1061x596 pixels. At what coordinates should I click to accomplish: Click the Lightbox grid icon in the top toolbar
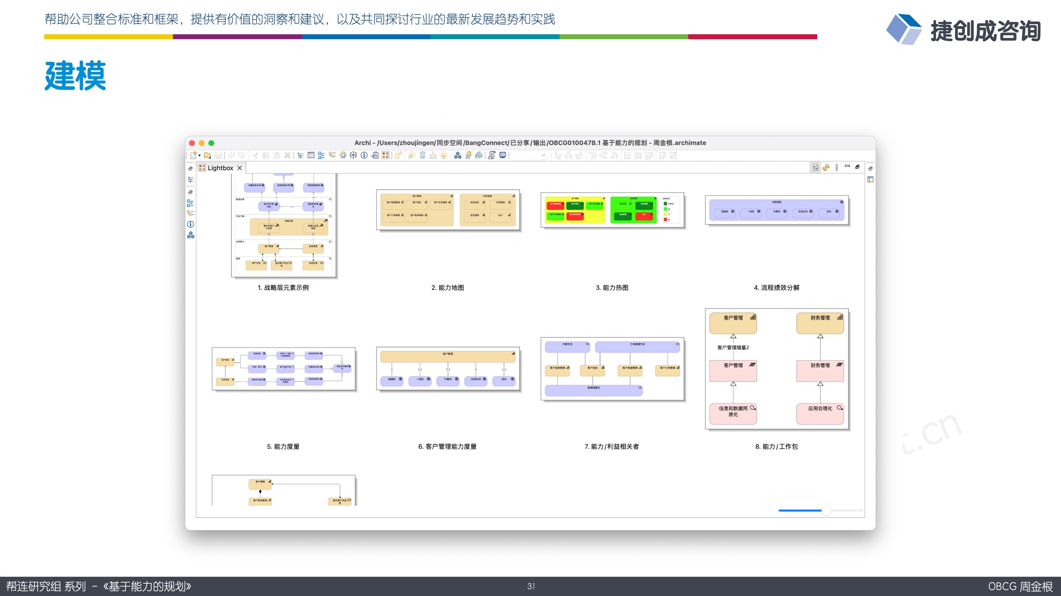click(x=386, y=155)
